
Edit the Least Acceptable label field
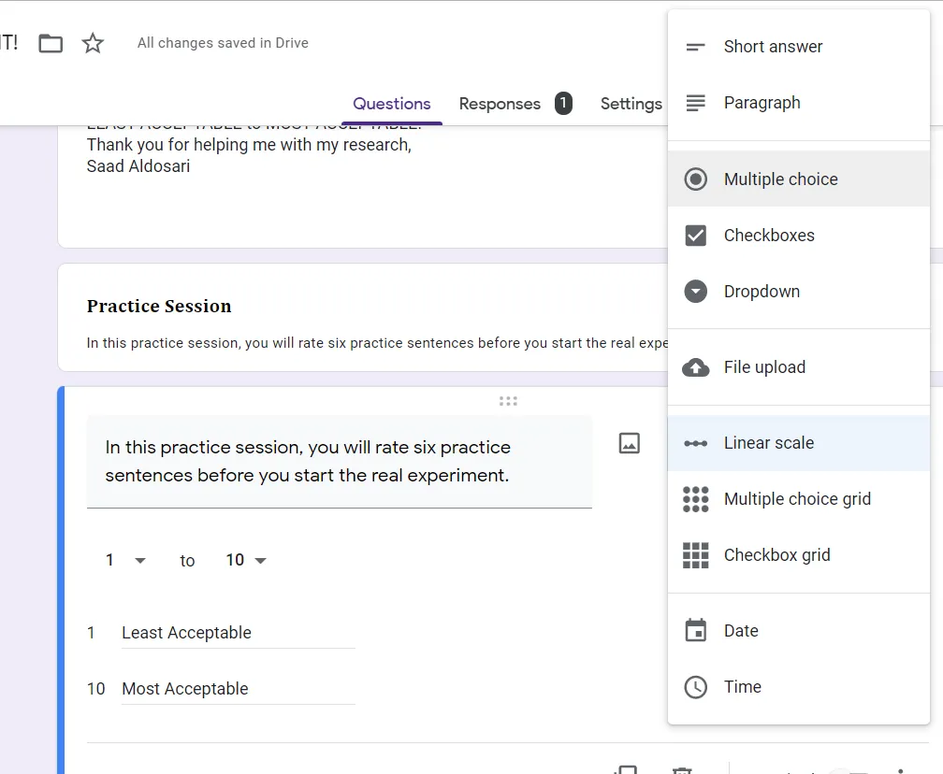click(238, 633)
